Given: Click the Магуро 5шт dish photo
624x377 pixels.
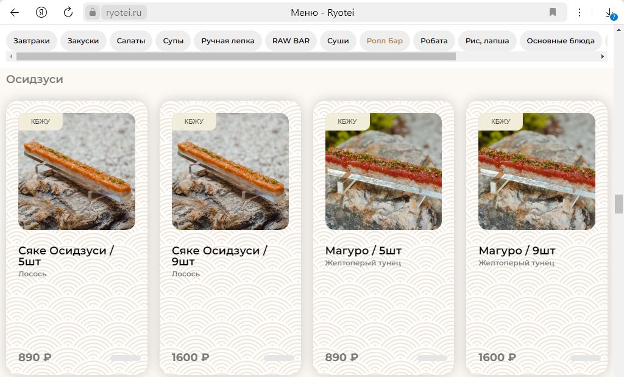Looking at the screenshot, I should point(383,177).
